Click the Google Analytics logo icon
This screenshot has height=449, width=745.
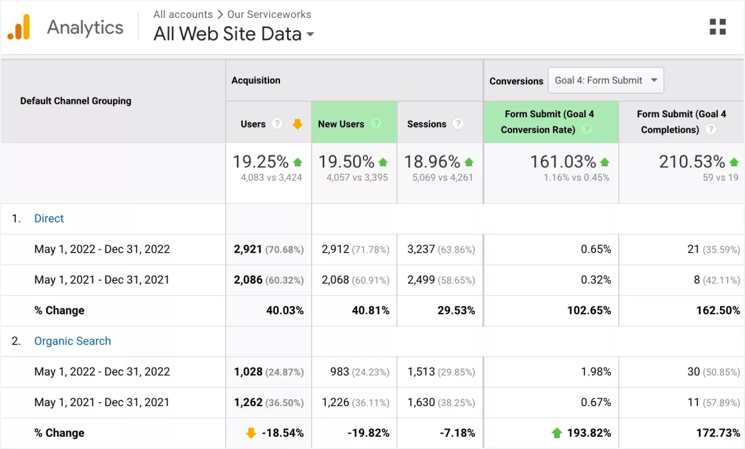pyautogui.click(x=19, y=27)
